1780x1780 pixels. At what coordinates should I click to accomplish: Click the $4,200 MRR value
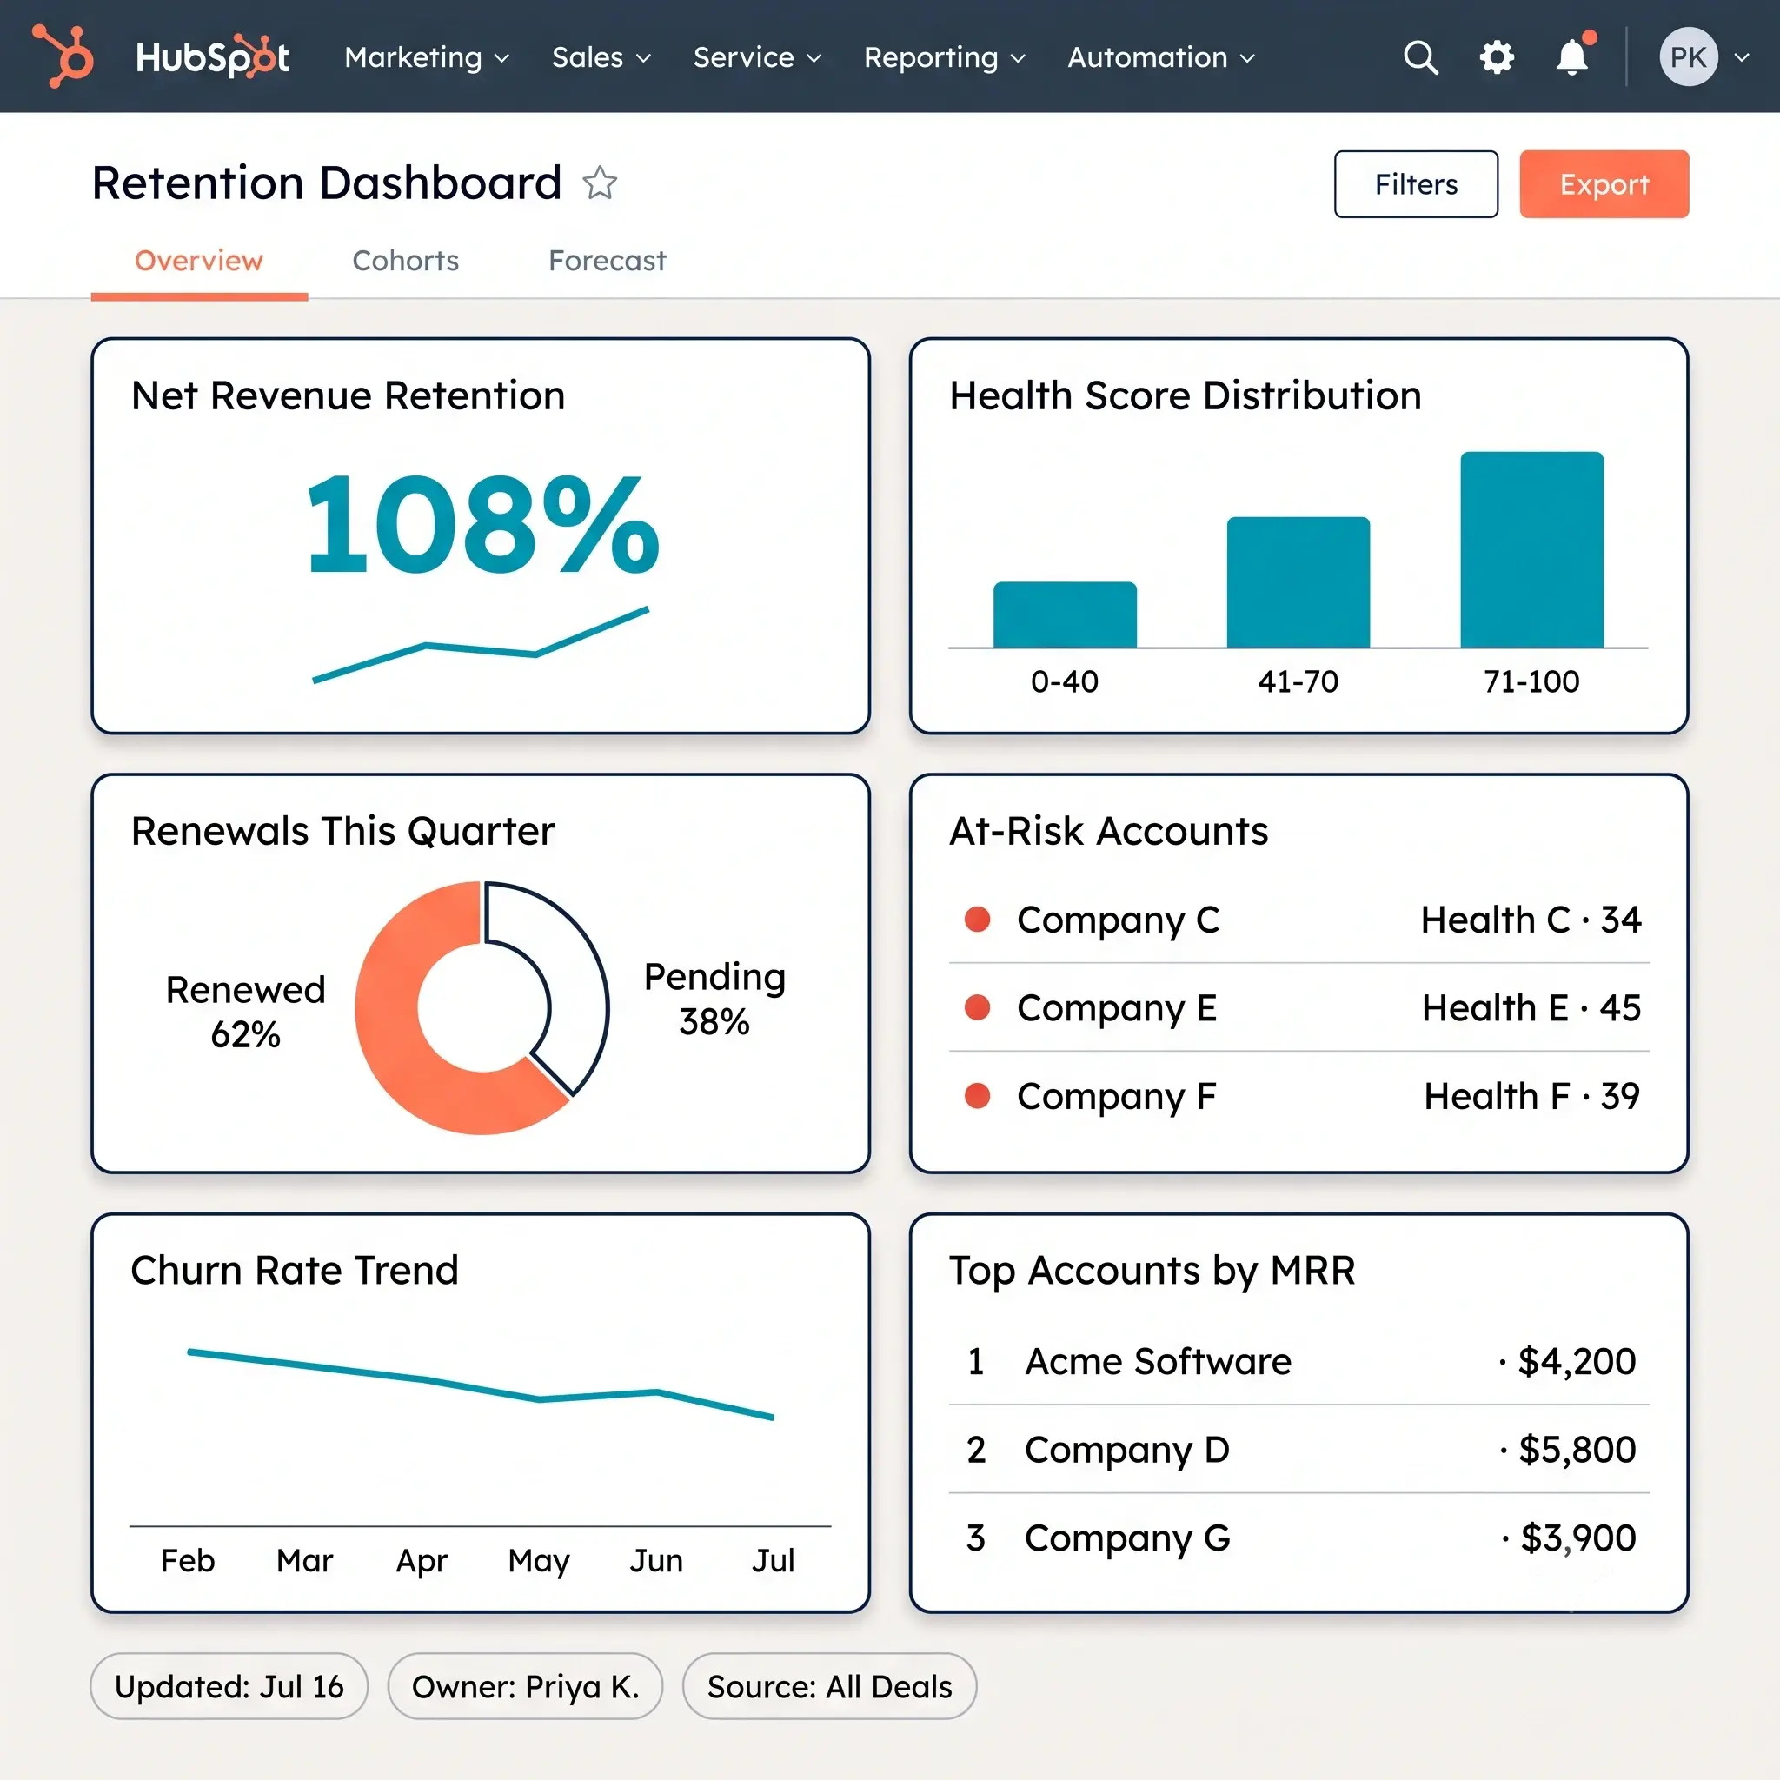[x=1577, y=1361]
